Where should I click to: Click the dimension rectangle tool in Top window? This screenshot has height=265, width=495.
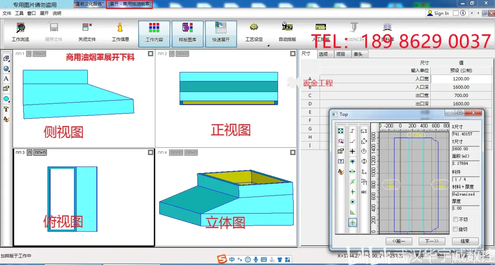coord(364,131)
